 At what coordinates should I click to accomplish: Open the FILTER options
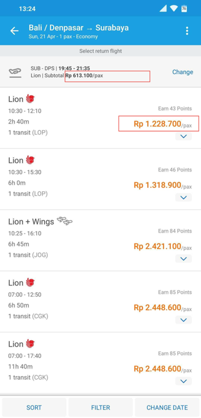click(100, 408)
